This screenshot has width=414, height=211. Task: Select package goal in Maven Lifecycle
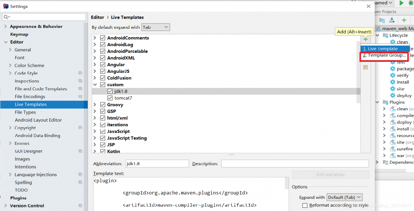click(x=405, y=69)
